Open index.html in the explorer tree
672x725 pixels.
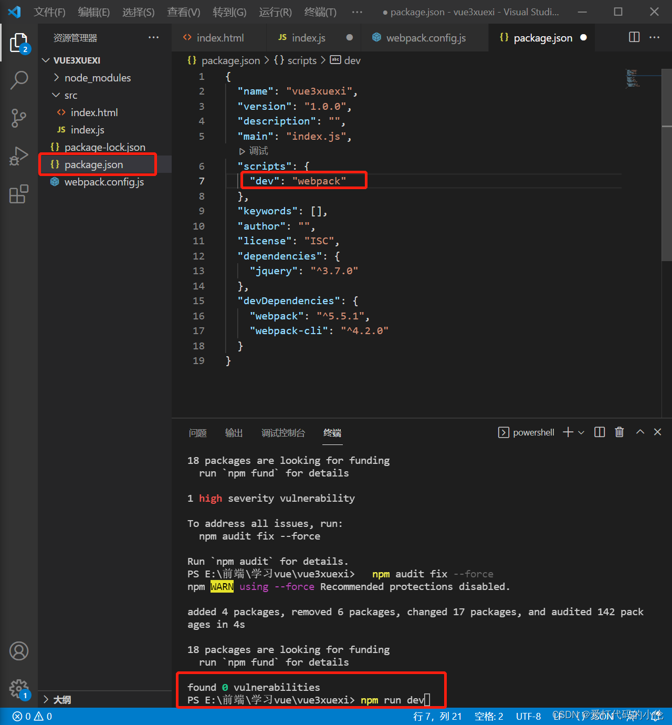pos(104,112)
